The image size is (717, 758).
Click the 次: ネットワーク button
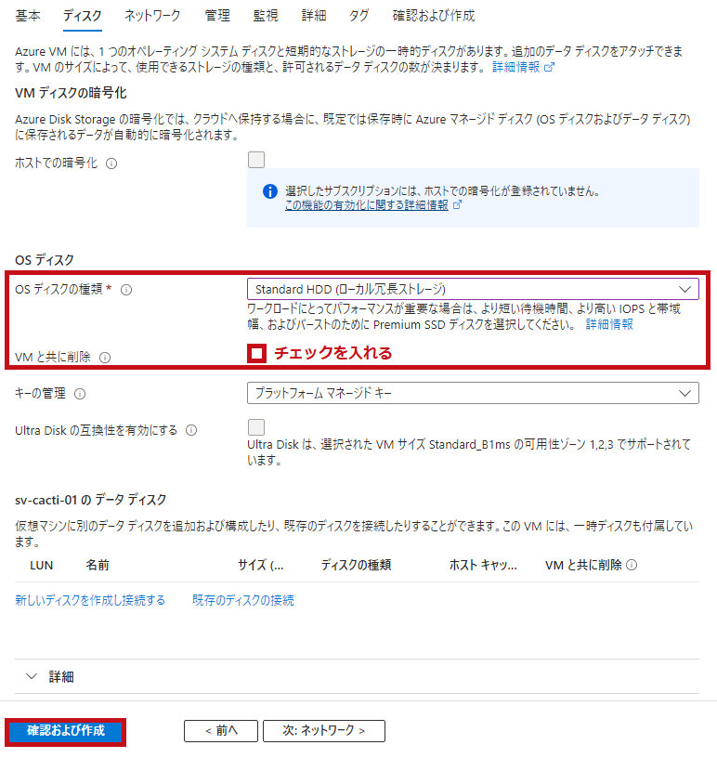[324, 730]
